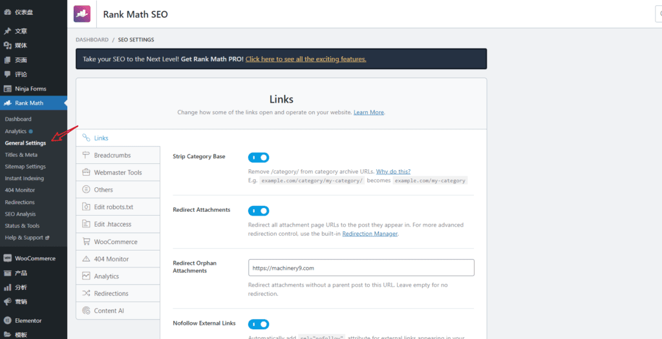Click the warning triangle icon of 404 Monitor

pyautogui.click(x=86, y=259)
